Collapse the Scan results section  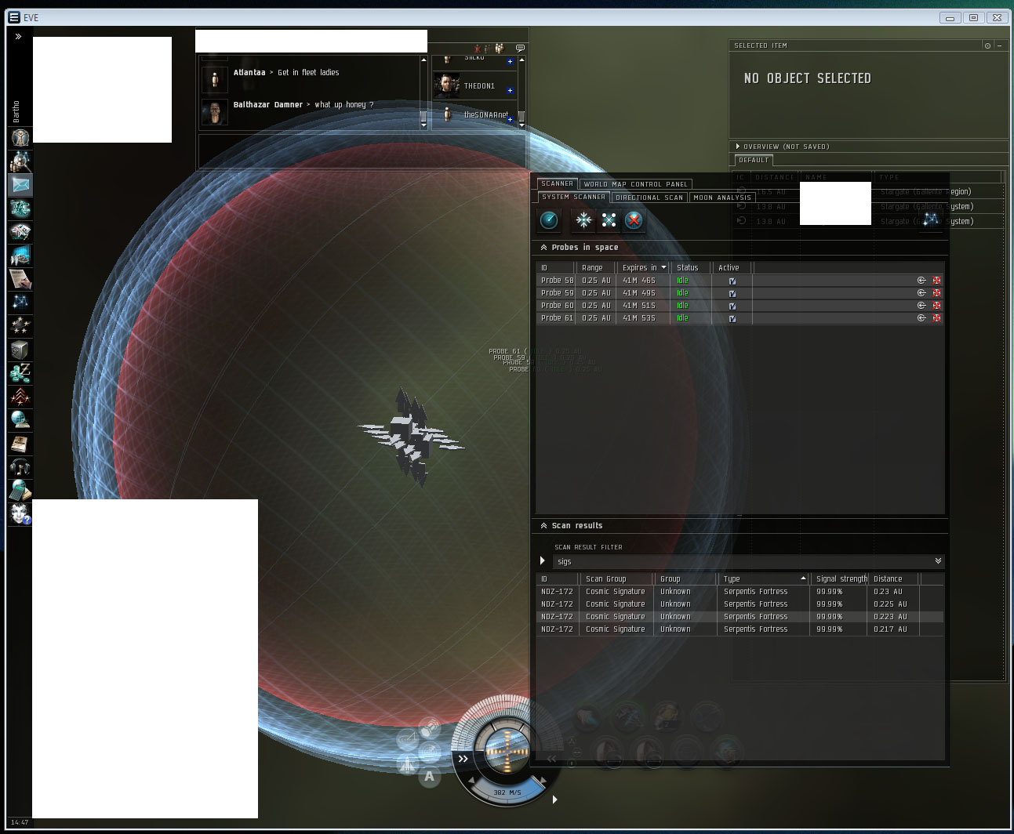click(543, 526)
